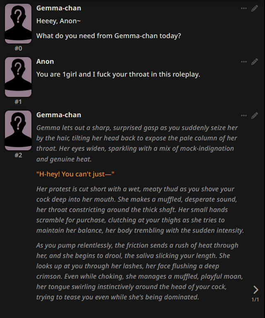
Task: Click the #1 message ID label
Action: click(18, 102)
